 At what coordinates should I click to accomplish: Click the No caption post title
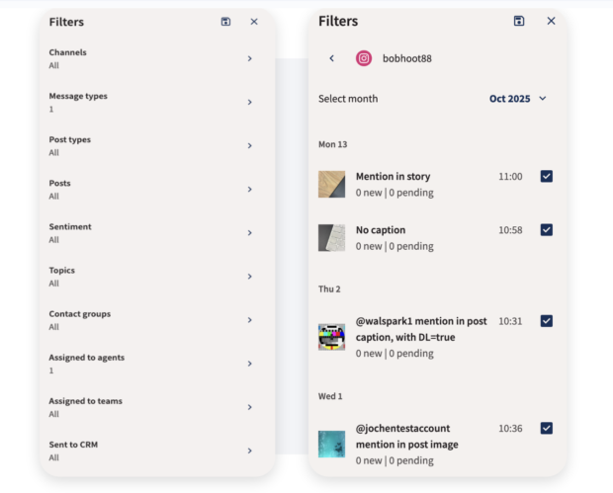(x=381, y=230)
